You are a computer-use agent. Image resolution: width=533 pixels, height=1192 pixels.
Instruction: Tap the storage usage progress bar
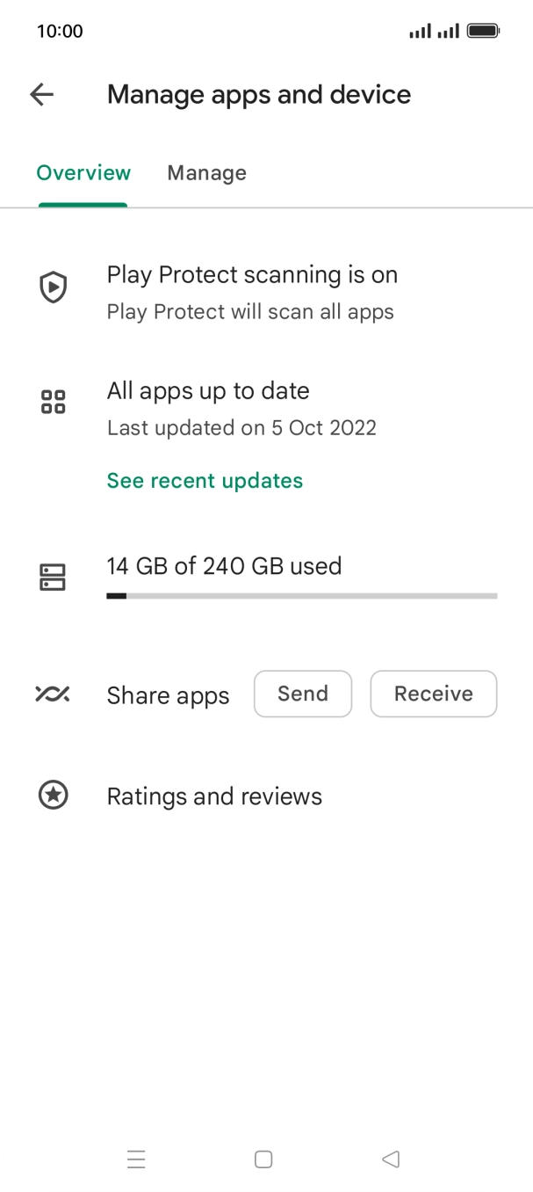[x=301, y=596]
